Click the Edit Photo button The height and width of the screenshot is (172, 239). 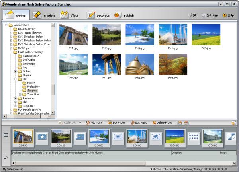[116, 122]
